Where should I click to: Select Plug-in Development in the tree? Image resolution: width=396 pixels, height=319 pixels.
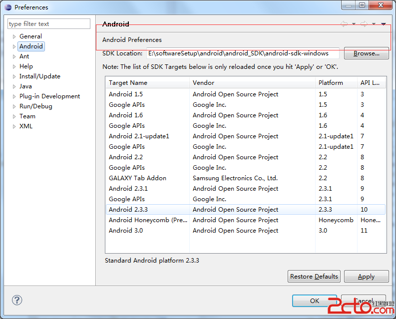coord(49,96)
